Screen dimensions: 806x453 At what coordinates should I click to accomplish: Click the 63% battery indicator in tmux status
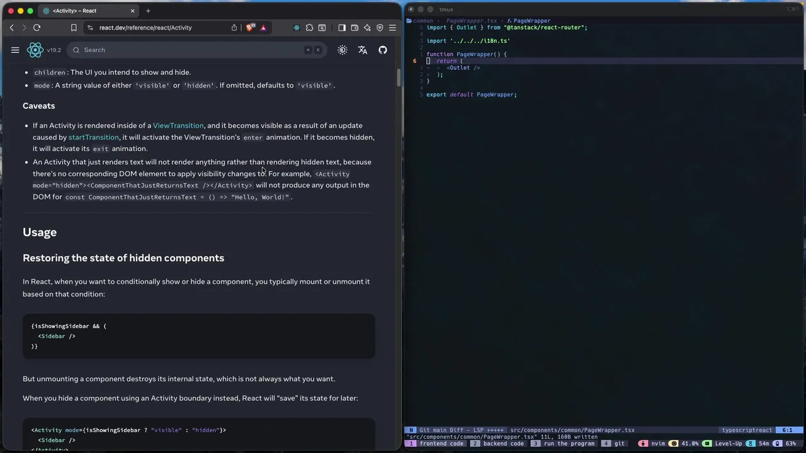pyautogui.click(x=786, y=444)
